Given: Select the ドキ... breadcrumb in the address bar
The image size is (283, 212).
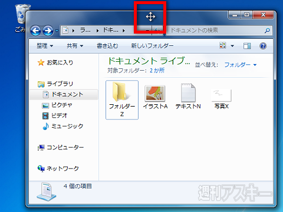Looking at the screenshot, I should [x=111, y=30].
